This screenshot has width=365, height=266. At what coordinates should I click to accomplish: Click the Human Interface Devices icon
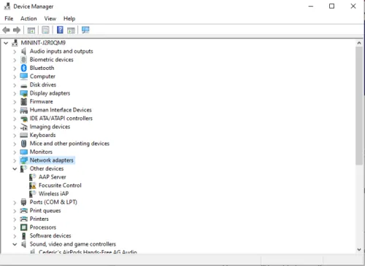tap(23, 110)
